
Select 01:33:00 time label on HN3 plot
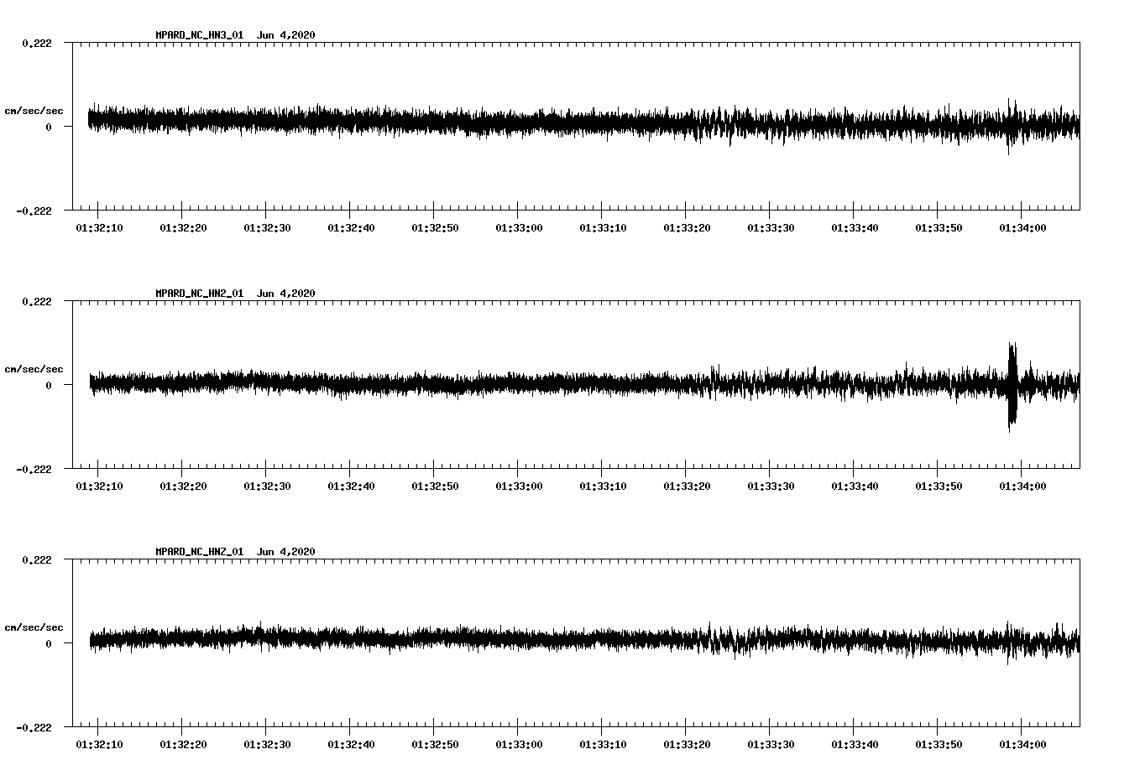click(518, 227)
